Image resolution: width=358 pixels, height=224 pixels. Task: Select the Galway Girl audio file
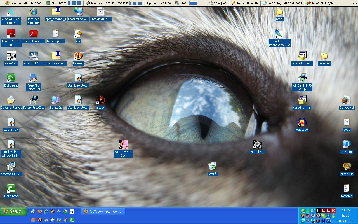[x=11, y=125]
